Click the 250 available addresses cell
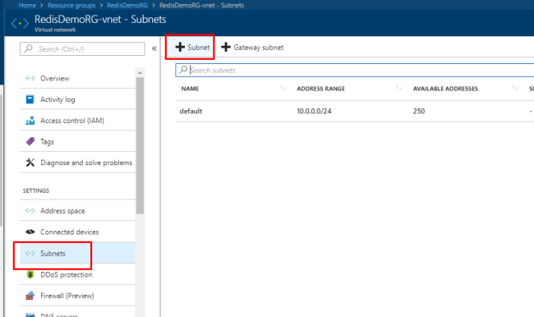The height and width of the screenshot is (317, 534). [x=419, y=111]
